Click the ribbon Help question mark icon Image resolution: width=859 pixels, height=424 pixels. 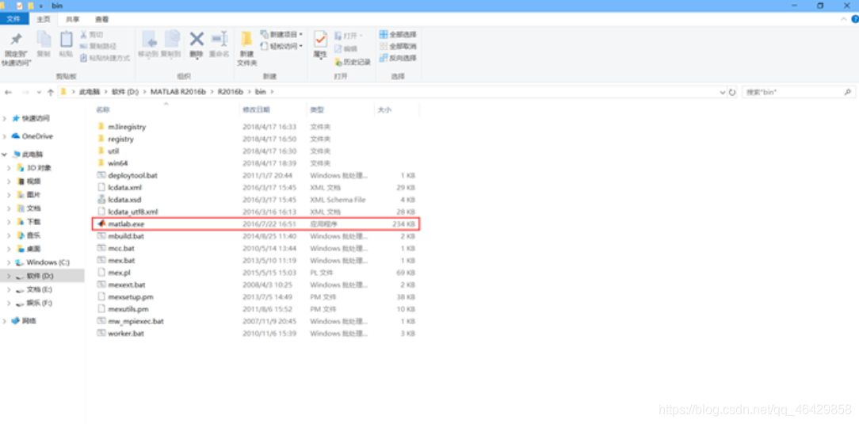(853, 19)
